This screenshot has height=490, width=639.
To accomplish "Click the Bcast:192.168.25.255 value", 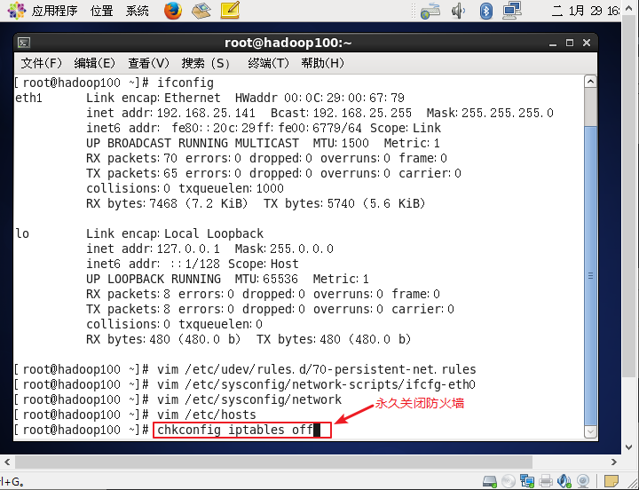I will pos(341,113).
